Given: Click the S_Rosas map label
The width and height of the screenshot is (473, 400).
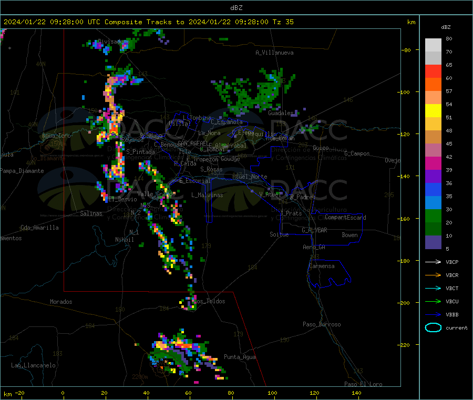Looking at the screenshot, I should pyautogui.click(x=211, y=169).
